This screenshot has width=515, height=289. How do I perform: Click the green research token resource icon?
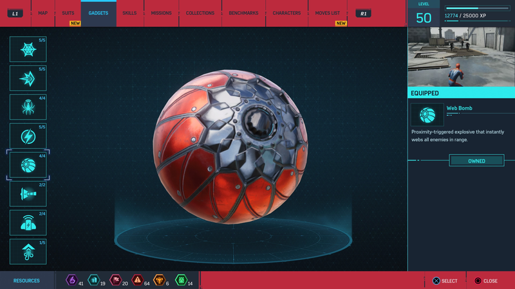point(182,280)
